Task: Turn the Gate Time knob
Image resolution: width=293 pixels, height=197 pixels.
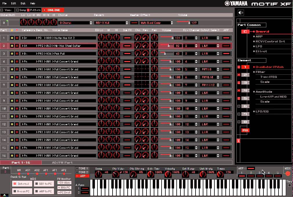Action: point(151,174)
